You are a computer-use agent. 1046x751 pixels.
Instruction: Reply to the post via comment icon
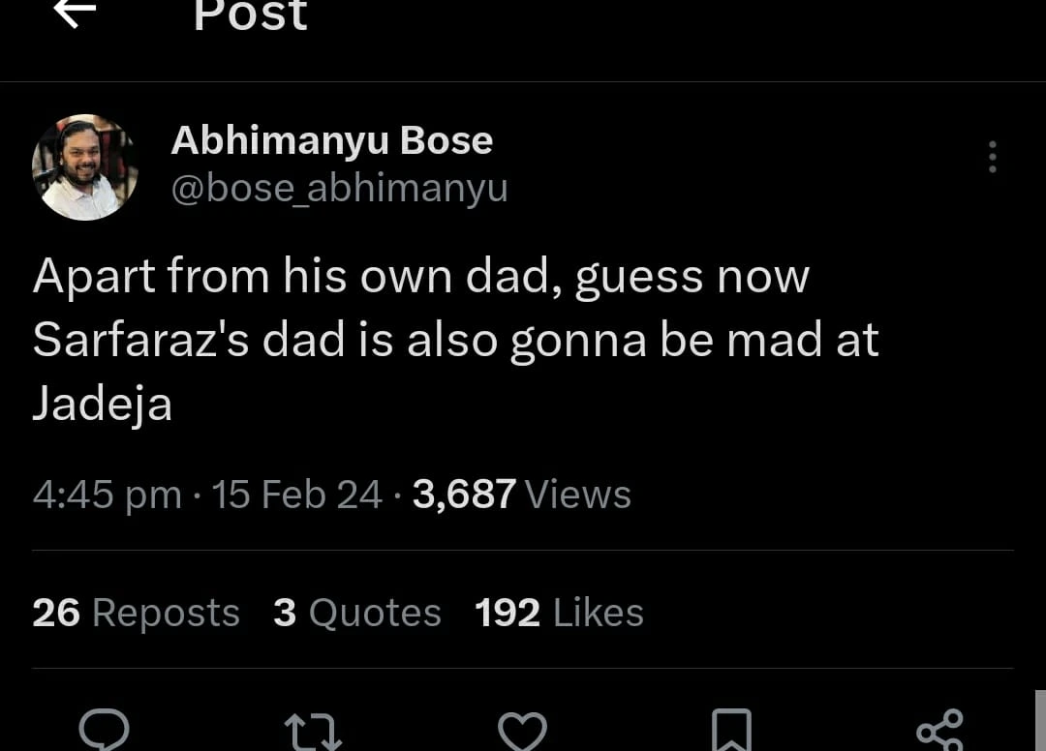pos(104,731)
